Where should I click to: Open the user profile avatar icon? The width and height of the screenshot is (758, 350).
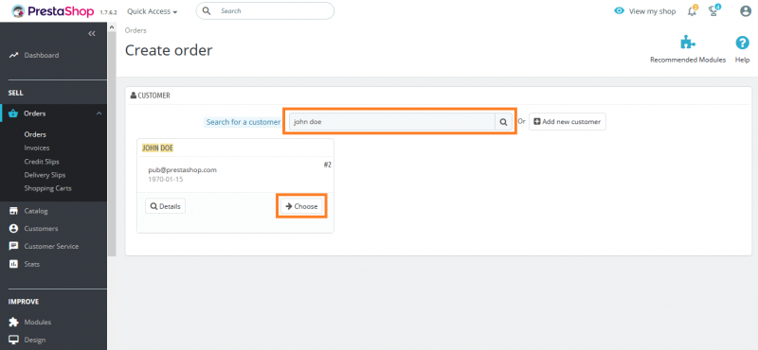point(746,11)
